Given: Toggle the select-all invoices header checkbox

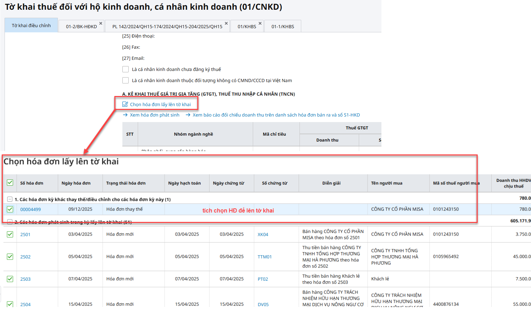Looking at the screenshot, I should [x=10, y=183].
